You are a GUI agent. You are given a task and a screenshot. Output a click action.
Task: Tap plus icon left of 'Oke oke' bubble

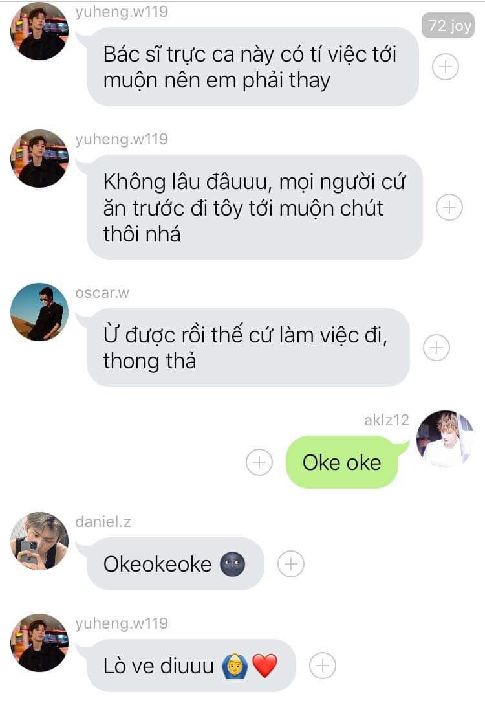pyautogui.click(x=259, y=462)
